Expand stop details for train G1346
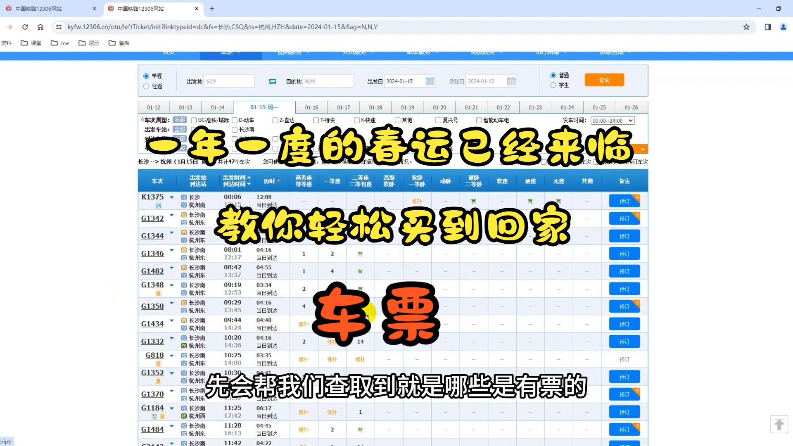The image size is (793, 446). pos(172,250)
